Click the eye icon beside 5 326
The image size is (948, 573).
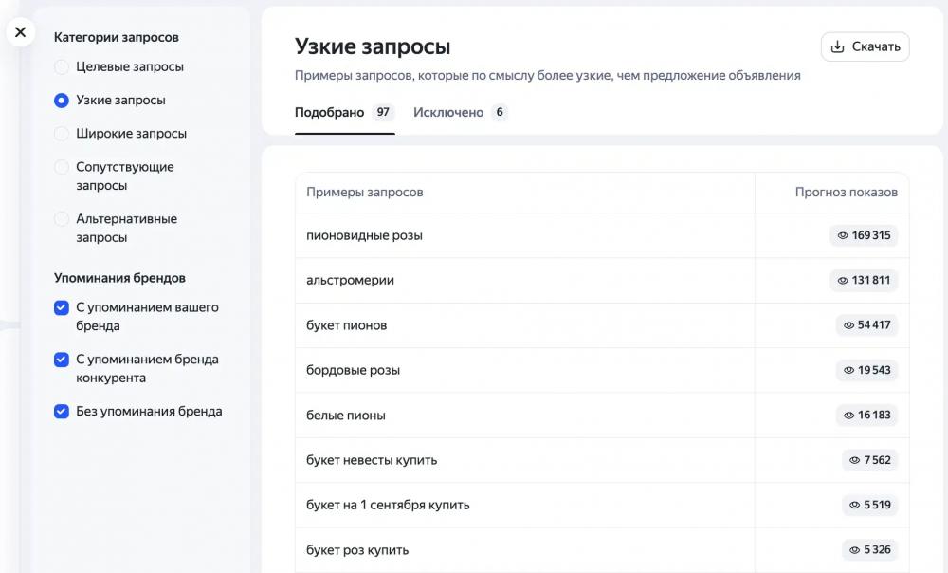coord(854,550)
